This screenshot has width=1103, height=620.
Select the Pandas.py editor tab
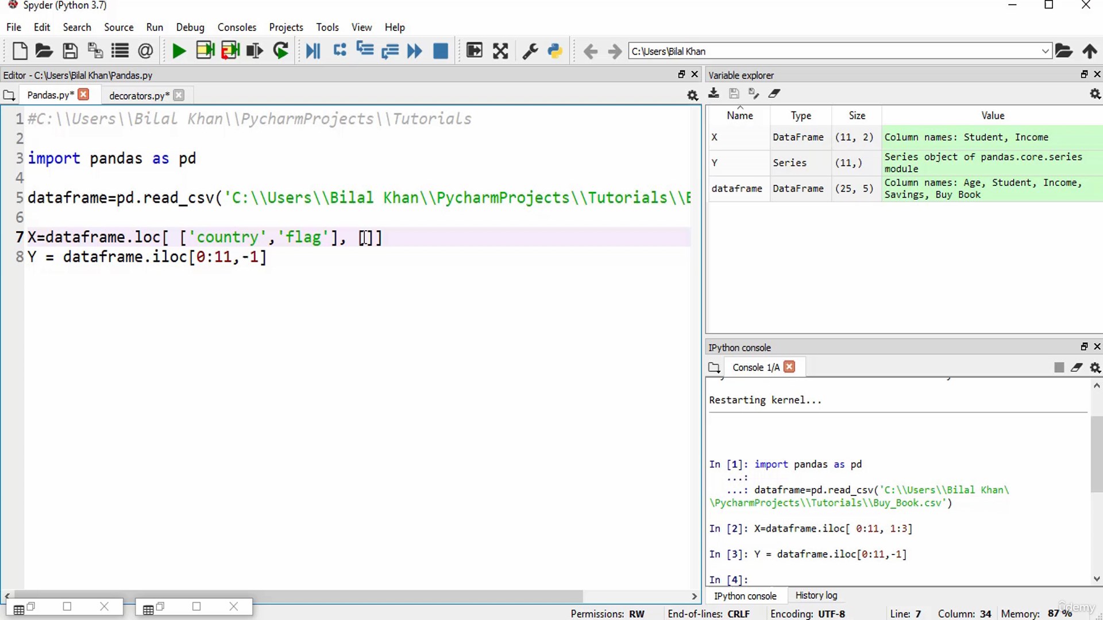[x=51, y=95]
